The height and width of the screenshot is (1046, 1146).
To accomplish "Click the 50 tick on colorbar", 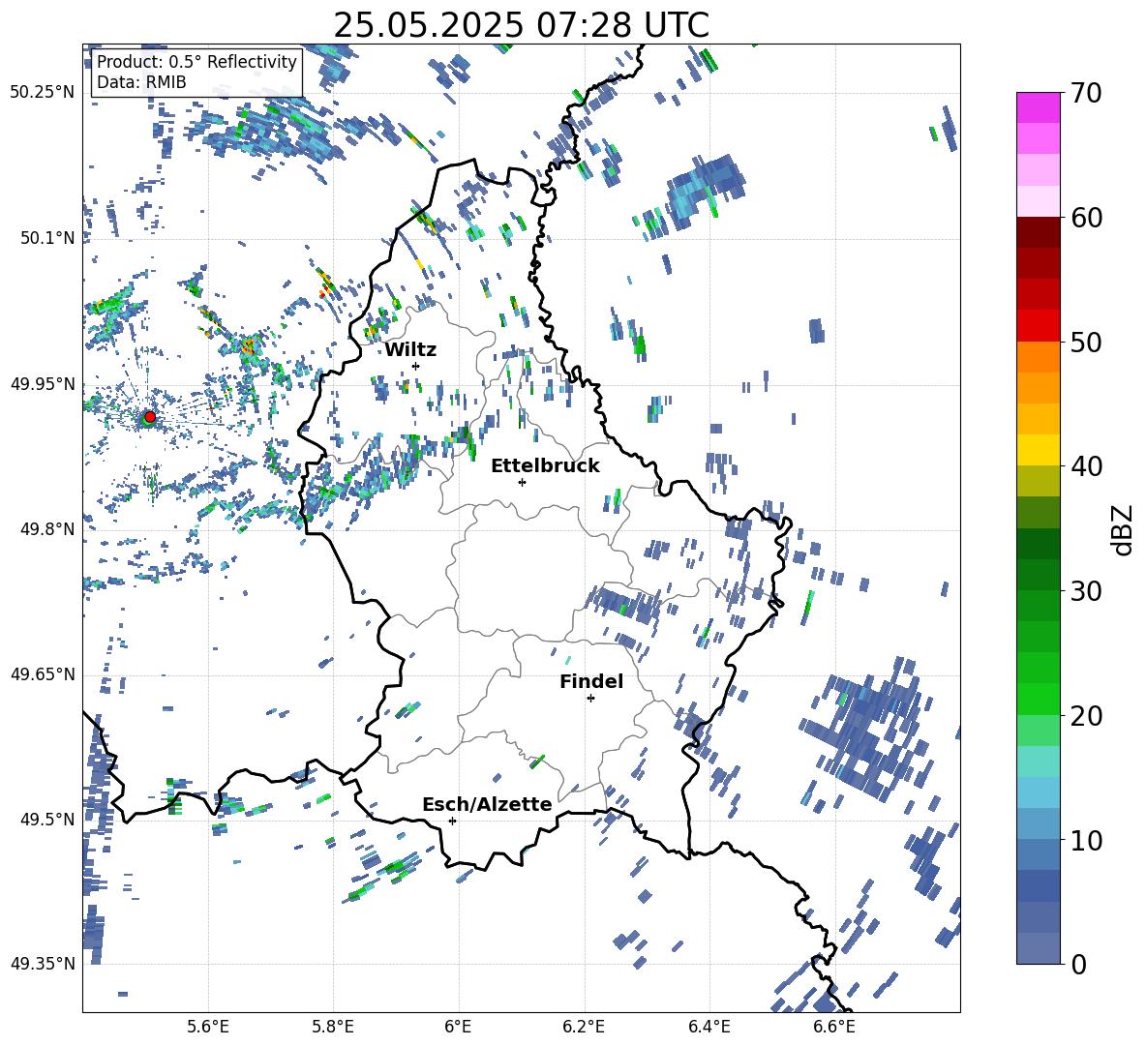I will 1085,342.
